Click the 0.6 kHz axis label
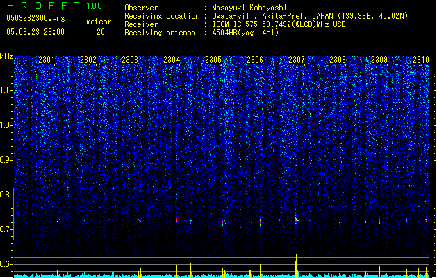 pos(6,264)
